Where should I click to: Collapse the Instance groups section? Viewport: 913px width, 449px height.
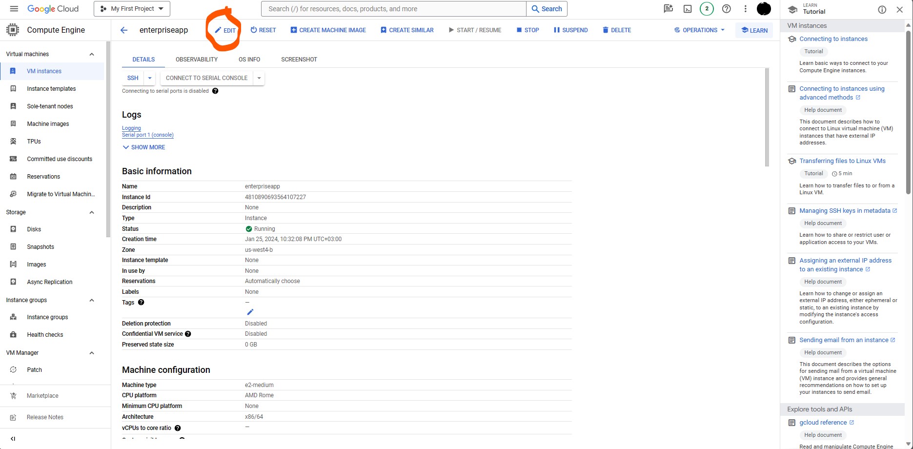point(92,300)
